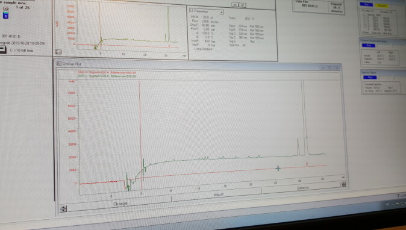
Task: Toggle the 'off' button above LC Parameters
Action: click(242, 5)
